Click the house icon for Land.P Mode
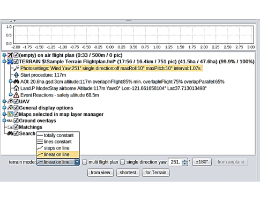Image resolution: width=260 pixels, height=201 pixels. pyautogui.click(x=16, y=88)
